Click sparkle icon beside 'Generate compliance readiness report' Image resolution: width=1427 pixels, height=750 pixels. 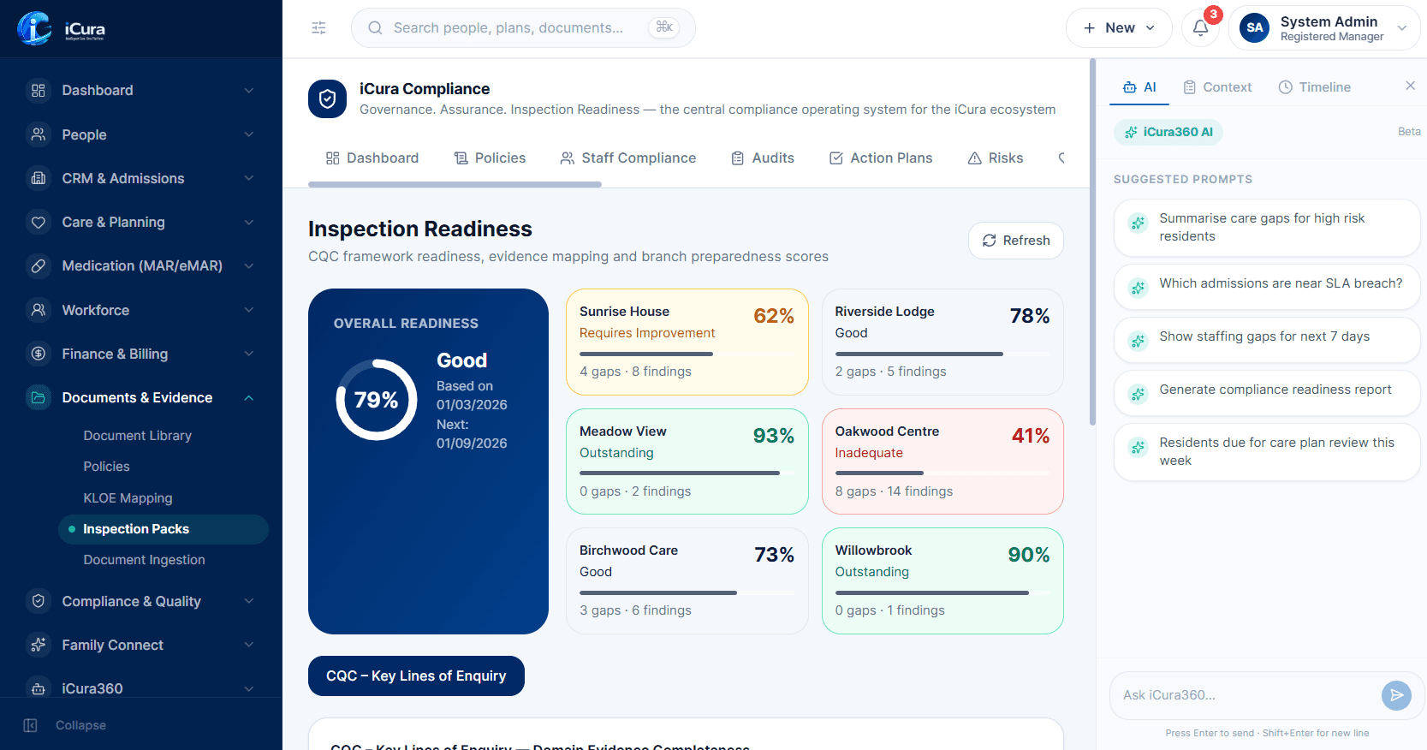(x=1138, y=394)
